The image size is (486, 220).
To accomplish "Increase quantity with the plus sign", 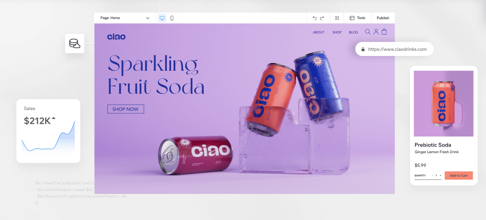I will point(440,175).
